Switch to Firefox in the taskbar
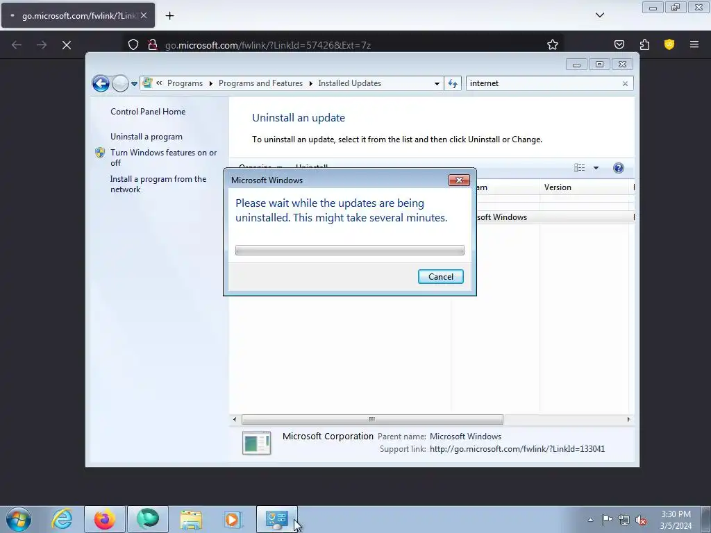This screenshot has height=533, width=711. (x=105, y=519)
